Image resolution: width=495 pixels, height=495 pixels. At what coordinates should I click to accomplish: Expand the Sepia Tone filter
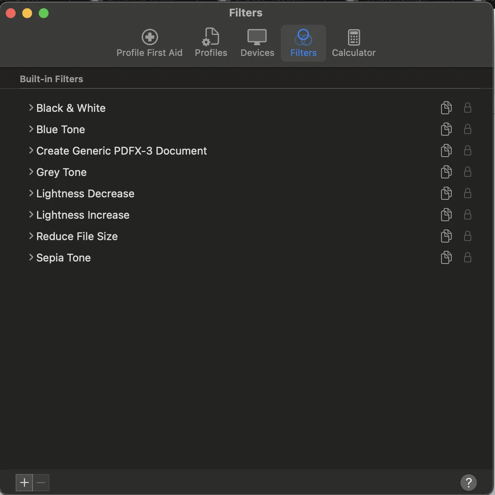pos(31,257)
